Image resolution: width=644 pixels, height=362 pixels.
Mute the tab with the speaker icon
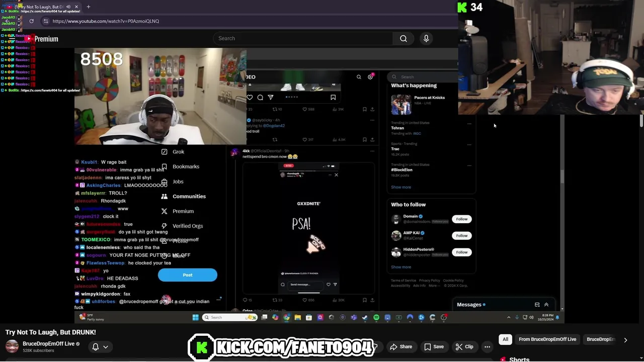(68, 7)
